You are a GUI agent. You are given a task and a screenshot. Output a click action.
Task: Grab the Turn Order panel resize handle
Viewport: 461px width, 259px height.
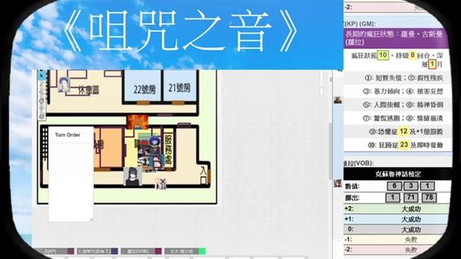tap(91, 219)
